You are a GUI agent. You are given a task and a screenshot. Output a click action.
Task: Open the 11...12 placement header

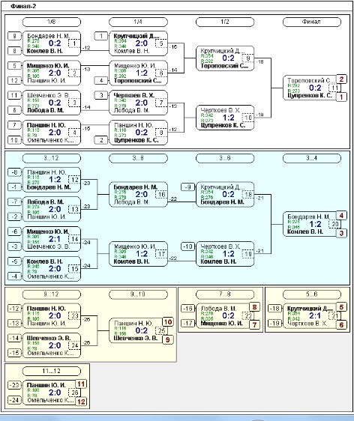(51, 371)
